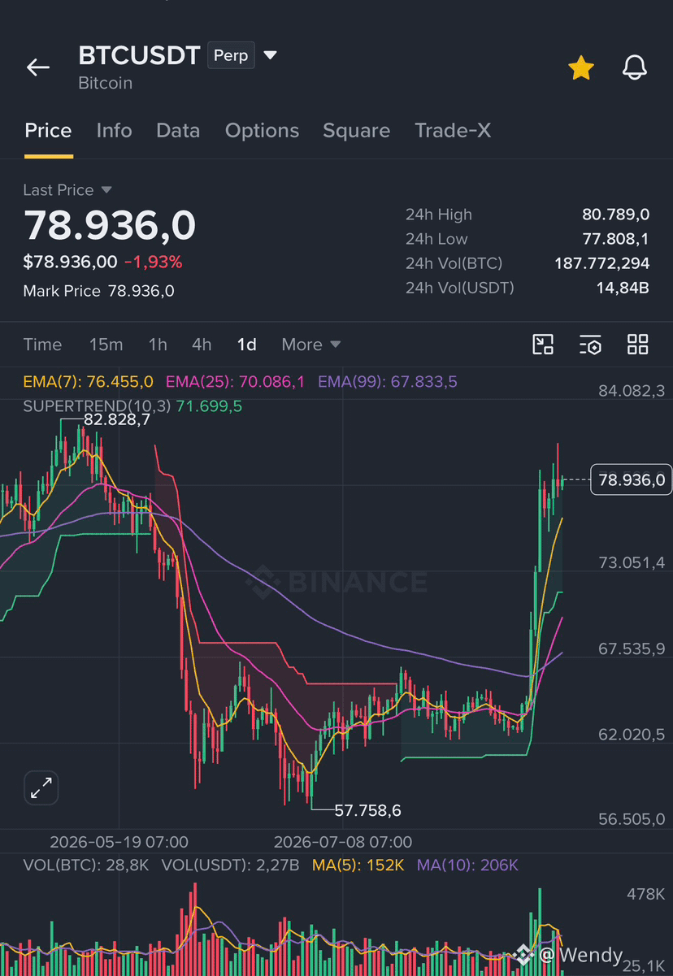
Task: Open the Data tab
Action: click(178, 130)
